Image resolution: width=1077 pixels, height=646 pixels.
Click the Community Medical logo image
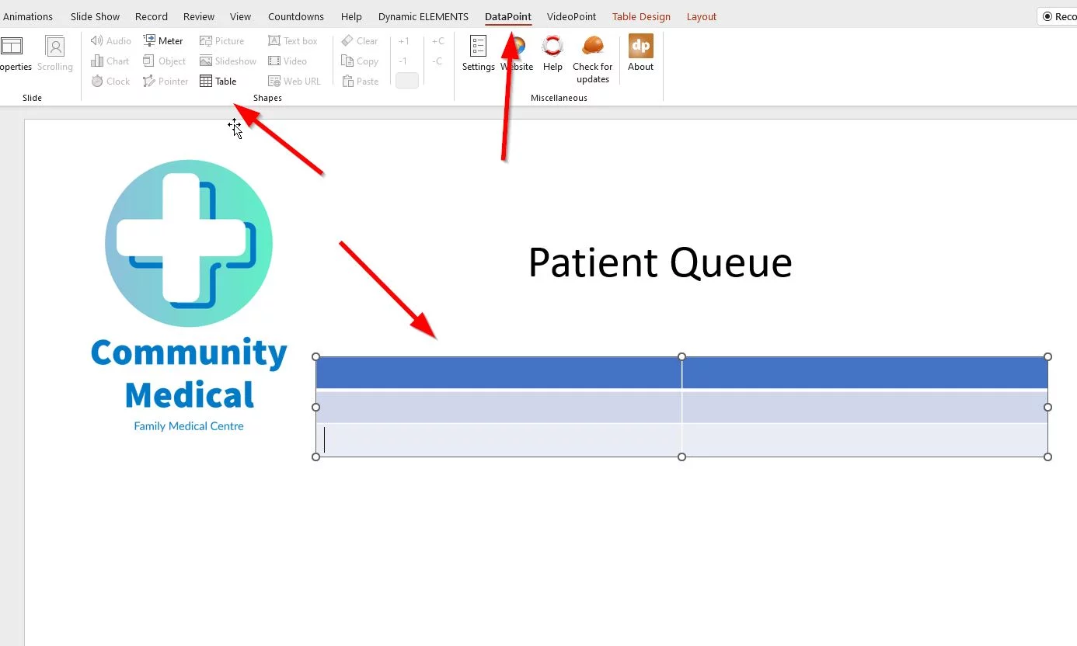(189, 295)
